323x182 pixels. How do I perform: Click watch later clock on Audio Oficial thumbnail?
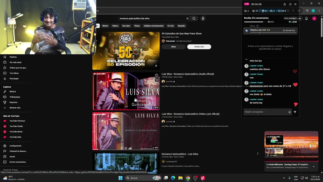tap(156, 75)
